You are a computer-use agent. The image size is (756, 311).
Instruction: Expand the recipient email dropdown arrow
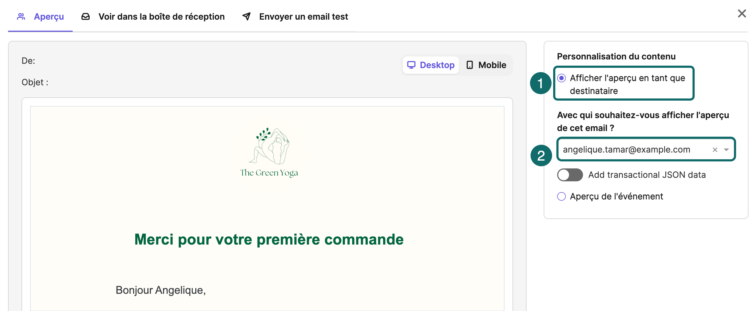[x=726, y=150]
